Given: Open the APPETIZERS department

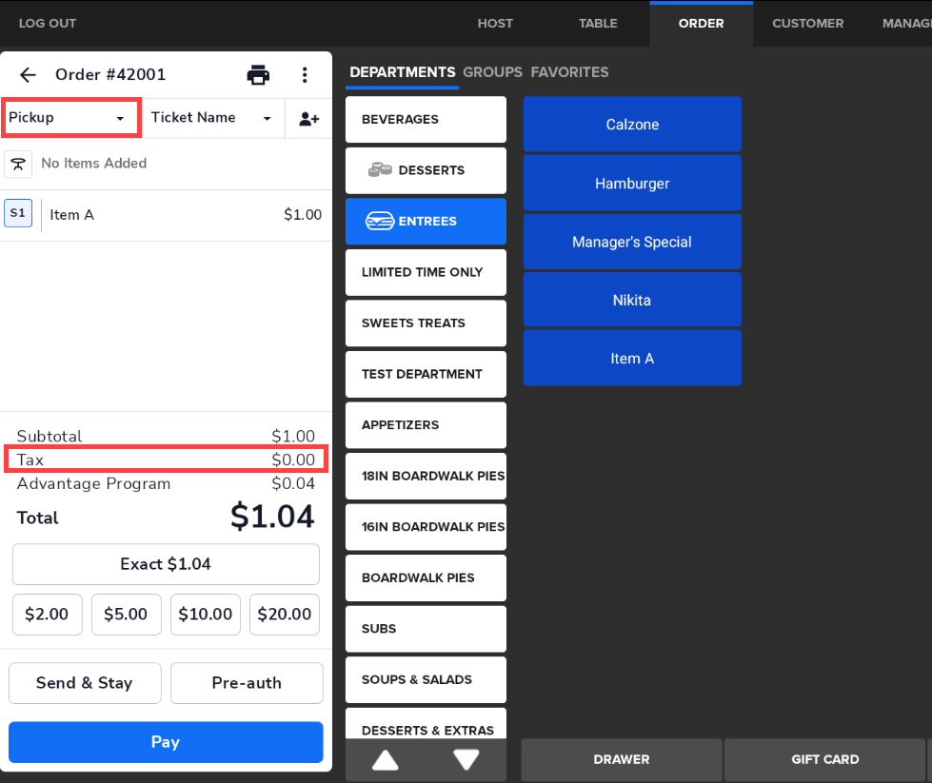Looking at the screenshot, I should tap(426, 425).
